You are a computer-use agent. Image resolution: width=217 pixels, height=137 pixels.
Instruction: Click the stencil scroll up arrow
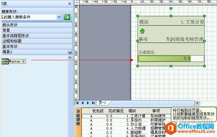pos(70,57)
